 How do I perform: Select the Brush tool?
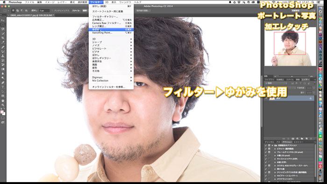click(x=3, y=52)
